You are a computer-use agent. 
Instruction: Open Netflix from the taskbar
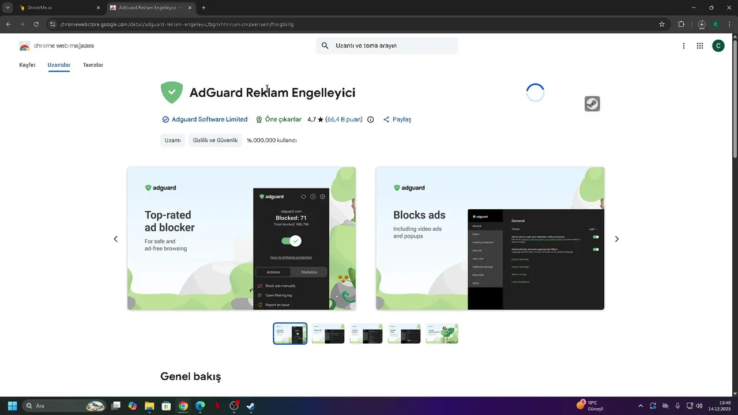pyautogui.click(x=217, y=406)
